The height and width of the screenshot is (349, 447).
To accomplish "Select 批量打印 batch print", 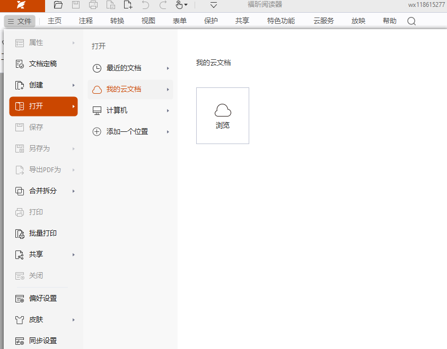I will 43,233.
